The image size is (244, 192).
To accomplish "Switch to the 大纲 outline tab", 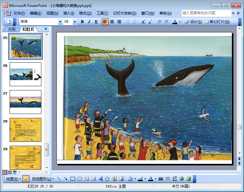I will click(11, 29).
